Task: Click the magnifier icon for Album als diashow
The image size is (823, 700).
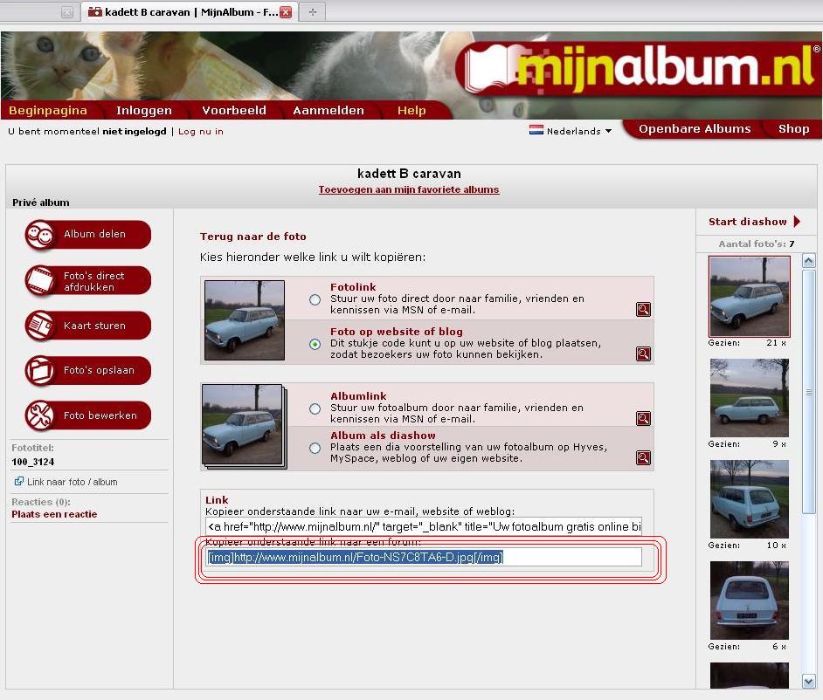Action: point(643,457)
